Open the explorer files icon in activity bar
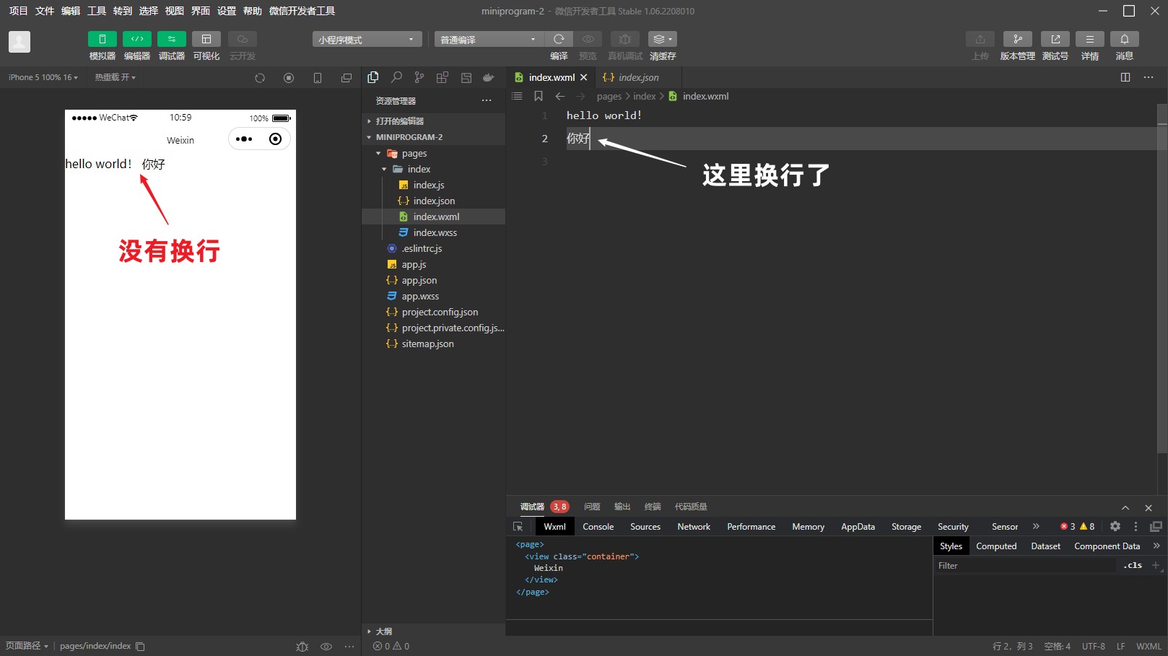 point(373,77)
